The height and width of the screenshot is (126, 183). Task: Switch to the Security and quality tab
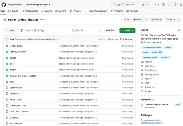[96, 11]
